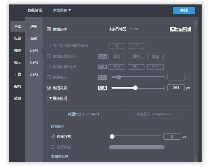Choose the 居上 alignment button
This screenshot has width=211, height=167.
click(x=117, y=67)
